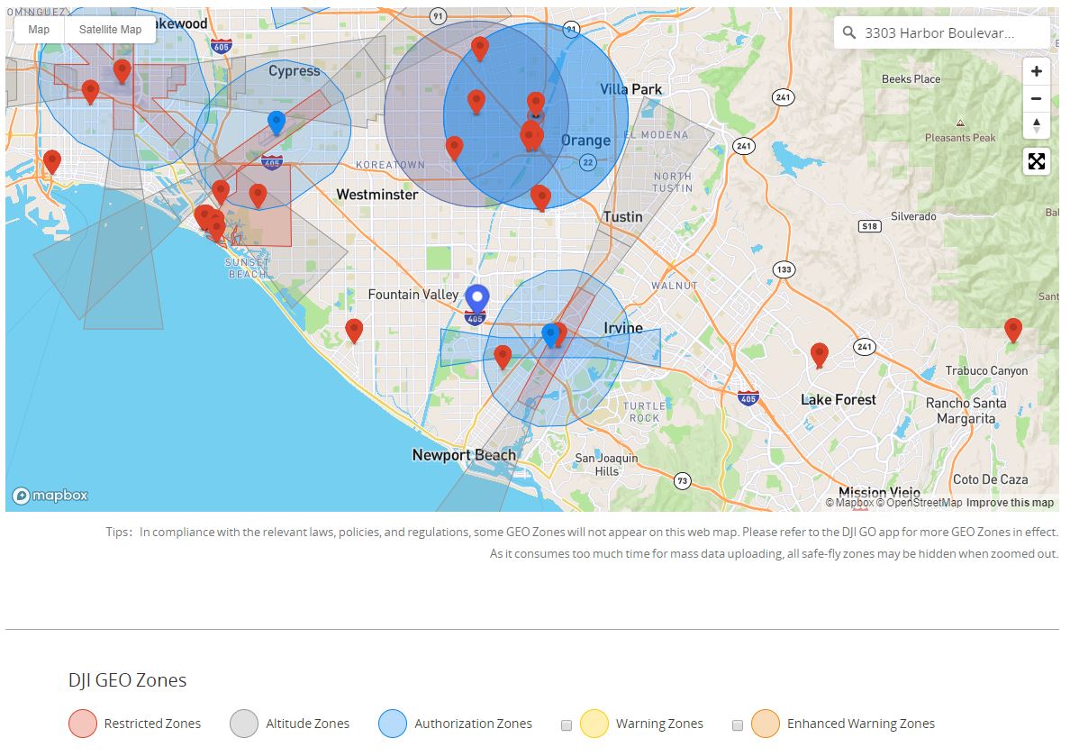Click the zoom out minus icon

(1036, 98)
